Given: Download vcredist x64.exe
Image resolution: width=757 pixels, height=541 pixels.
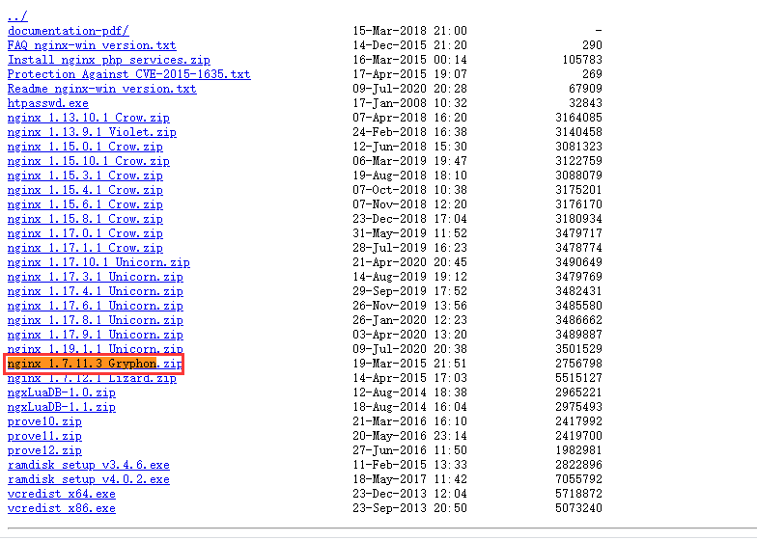Looking at the screenshot, I should coord(62,494).
